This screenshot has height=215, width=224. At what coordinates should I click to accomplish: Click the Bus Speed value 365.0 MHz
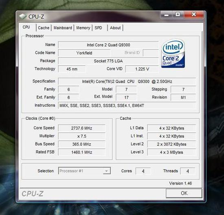[82, 144]
